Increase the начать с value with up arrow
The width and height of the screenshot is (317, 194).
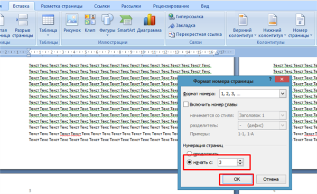[240, 160]
